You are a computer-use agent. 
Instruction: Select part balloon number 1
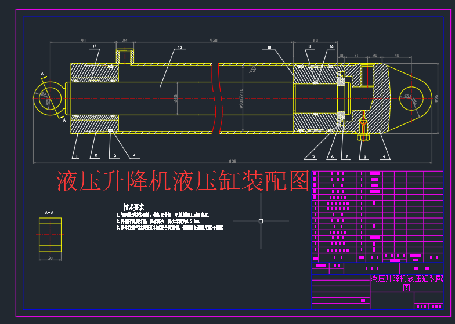[x=77, y=156]
